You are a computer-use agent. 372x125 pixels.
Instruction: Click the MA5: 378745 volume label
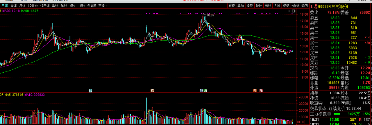(14, 95)
